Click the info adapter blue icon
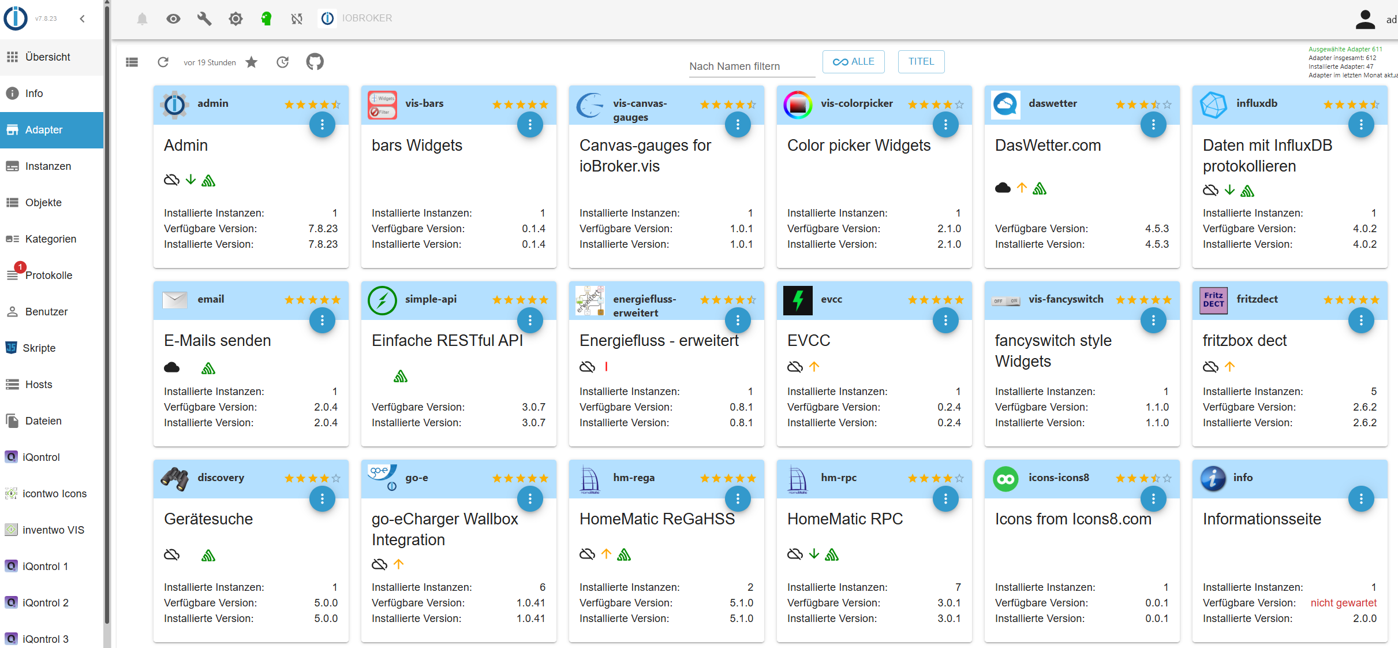Screen dimensions: 1398x648 [1213, 479]
